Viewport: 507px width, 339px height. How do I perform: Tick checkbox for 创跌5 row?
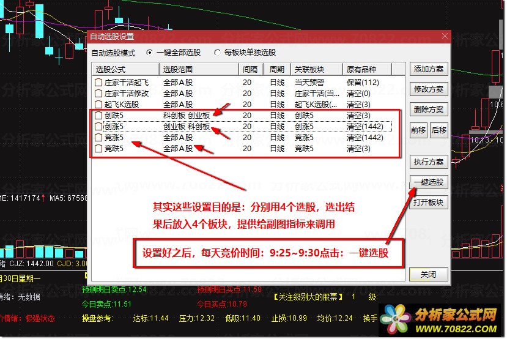[98, 116]
